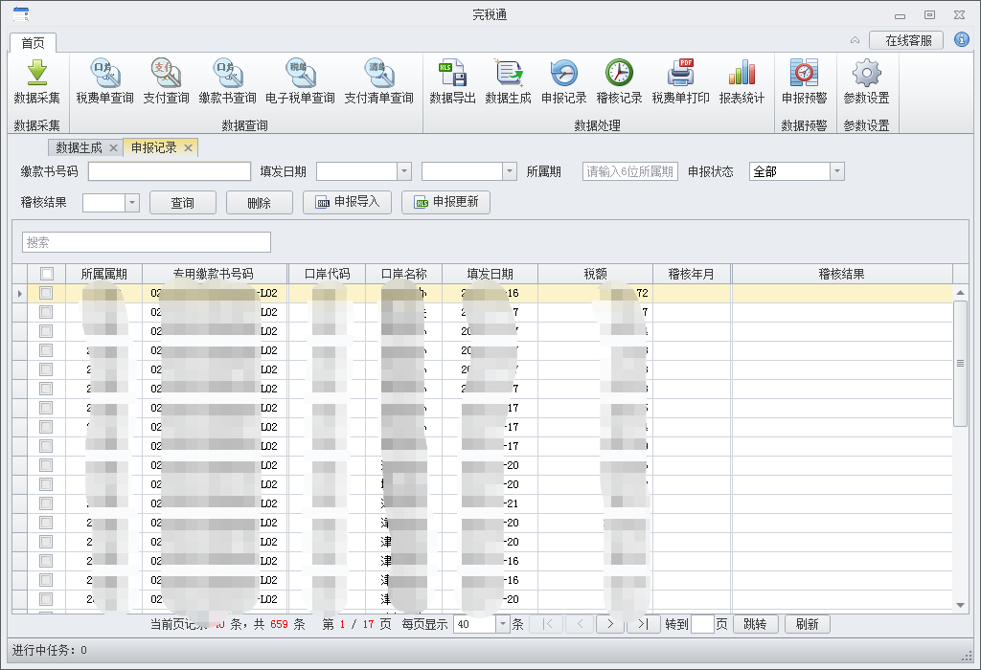Screen dimensions: 981x670
Task: Sort by the 口岸名称 column header
Action: click(x=404, y=274)
